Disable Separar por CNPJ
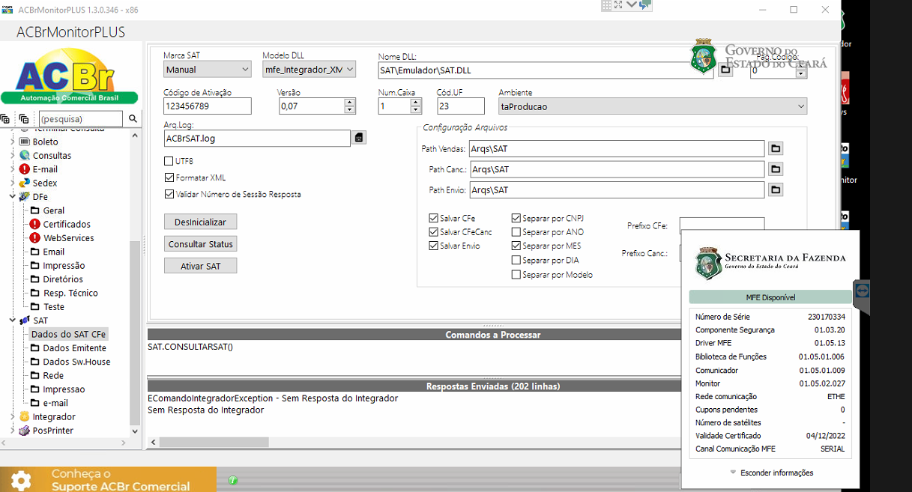 [x=516, y=218]
